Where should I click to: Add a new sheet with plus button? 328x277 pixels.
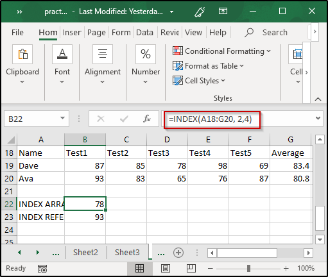[x=178, y=253]
